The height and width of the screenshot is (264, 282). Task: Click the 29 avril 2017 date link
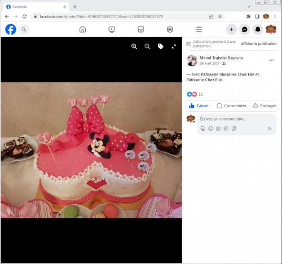[x=209, y=64]
